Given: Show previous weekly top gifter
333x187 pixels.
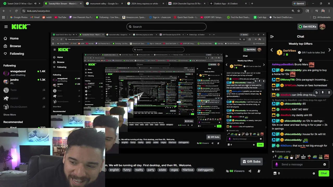Looking at the screenshot, I should [272, 50].
